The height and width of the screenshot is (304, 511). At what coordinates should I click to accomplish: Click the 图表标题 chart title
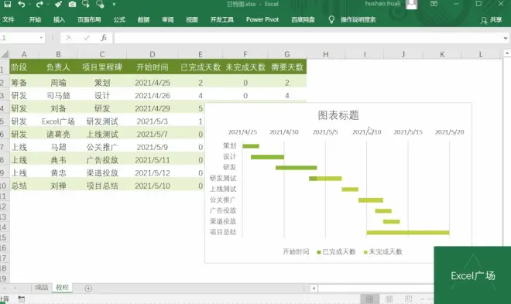[x=338, y=115]
